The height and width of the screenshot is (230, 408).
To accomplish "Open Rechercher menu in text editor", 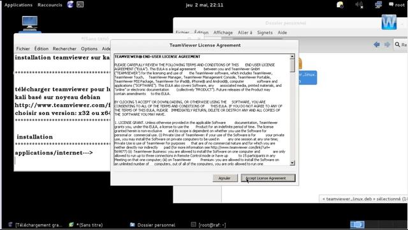I will coord(64,49).
